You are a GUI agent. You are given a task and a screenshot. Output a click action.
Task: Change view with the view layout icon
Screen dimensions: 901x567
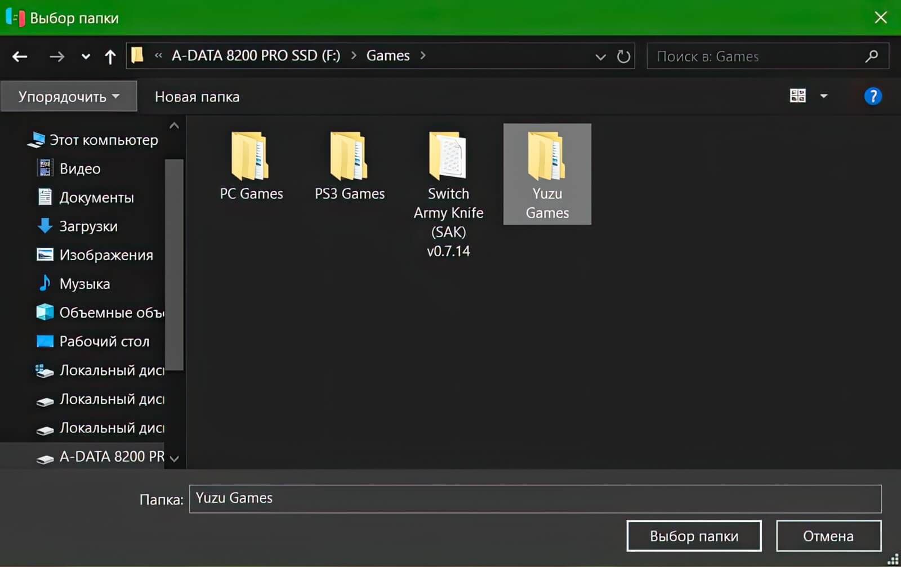(x=798, y=96)
